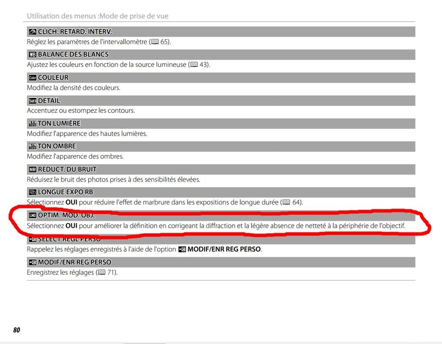Click the text 'Enregistrez les réglages'
442x344 pixels.
[61, 272]
